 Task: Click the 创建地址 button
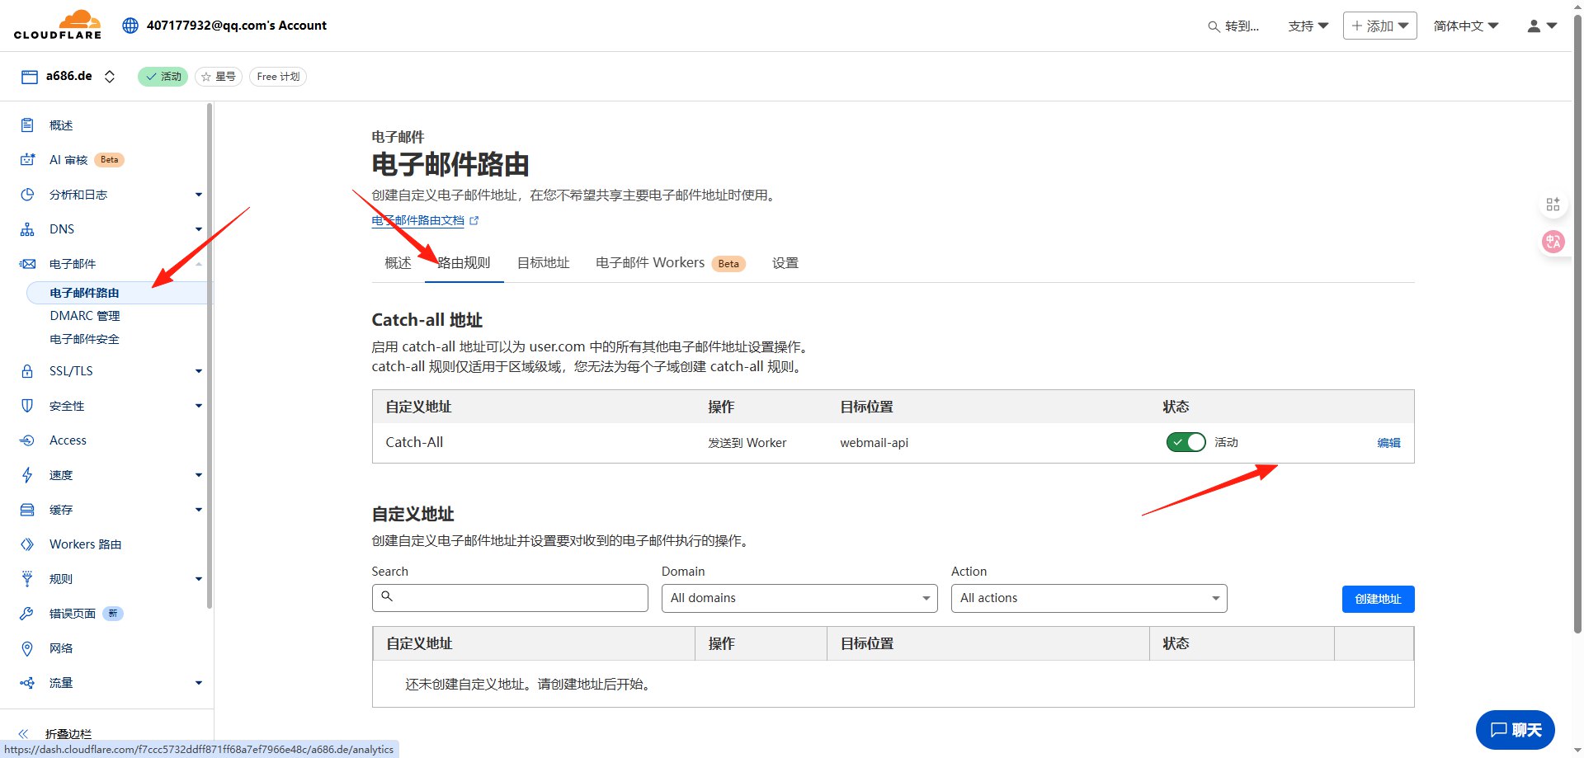pyautogui.click(x=1377, y=599)
